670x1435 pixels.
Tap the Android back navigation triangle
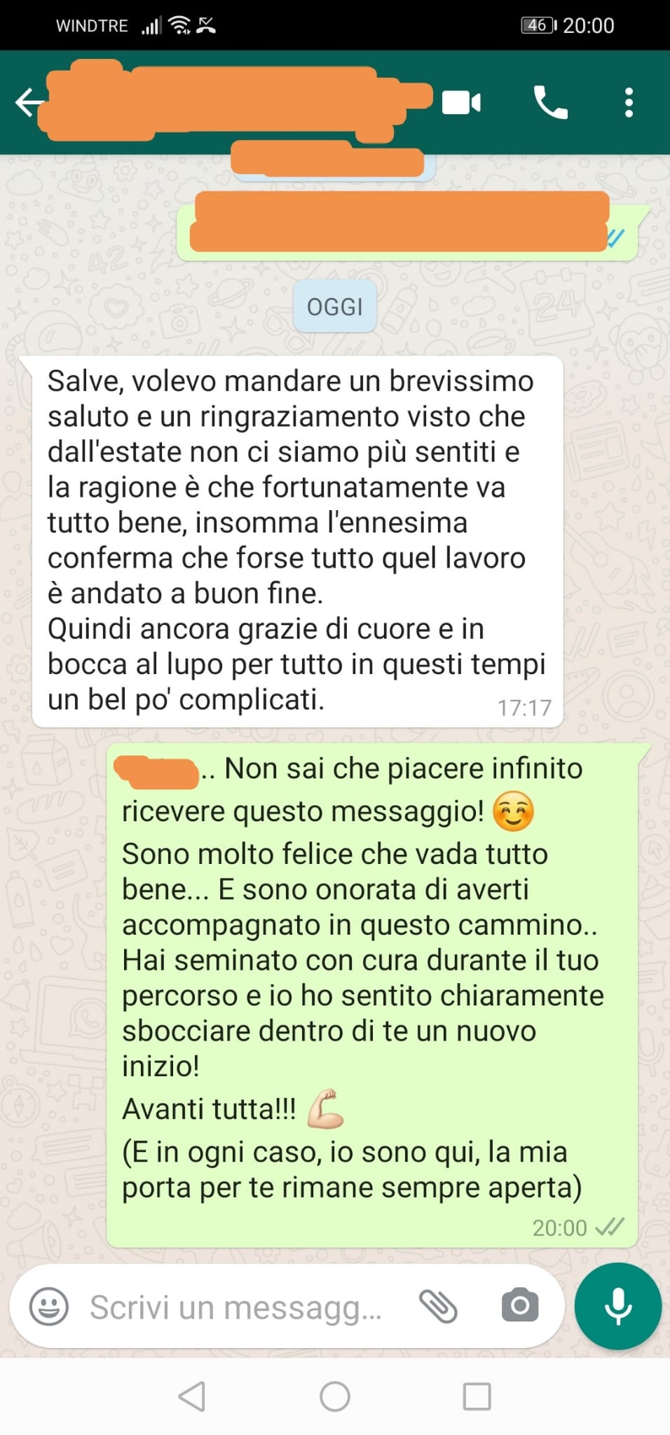pos(191,1396)
